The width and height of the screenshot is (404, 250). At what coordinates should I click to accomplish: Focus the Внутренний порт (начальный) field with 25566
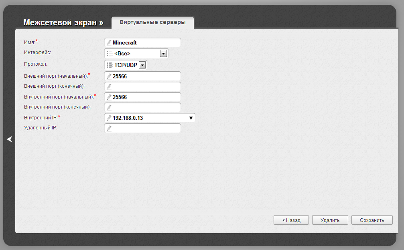click(x=145, y=97)
